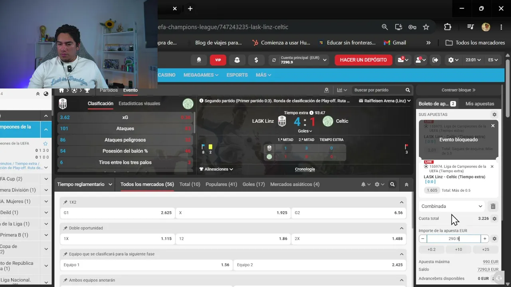
Task: Click the Hacer un depósito button
Action: pos(363,60)
